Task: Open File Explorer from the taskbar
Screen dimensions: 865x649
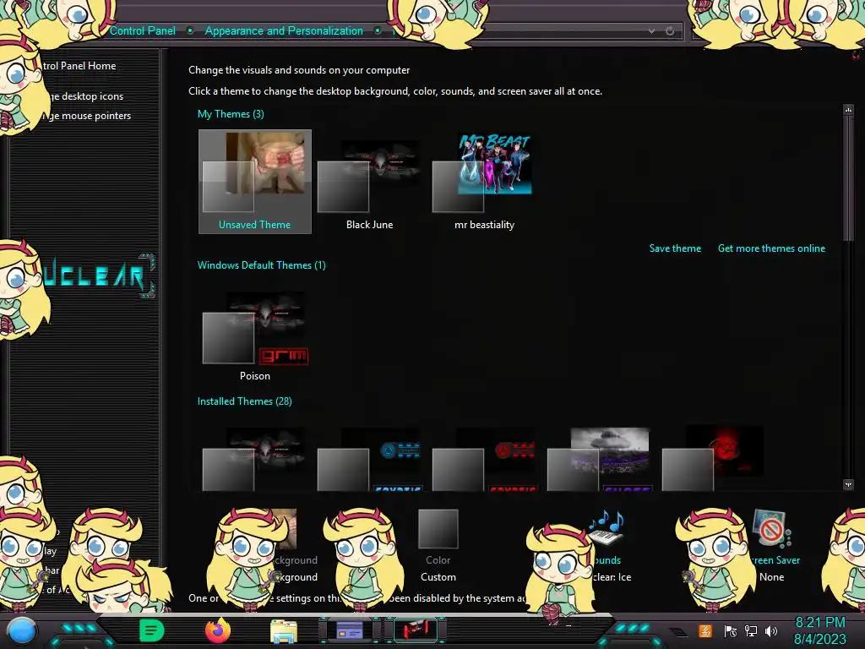Action: [284, 630]
